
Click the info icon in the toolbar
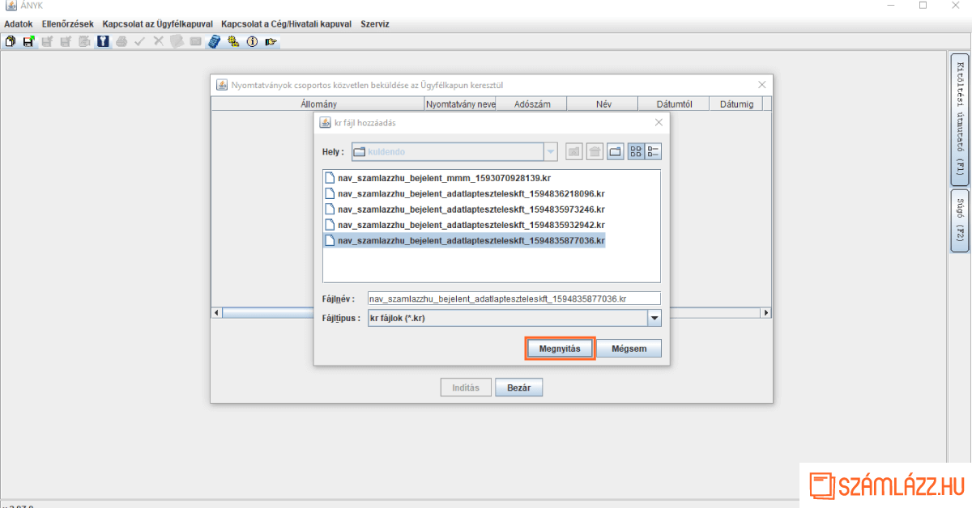click(252, 41)
